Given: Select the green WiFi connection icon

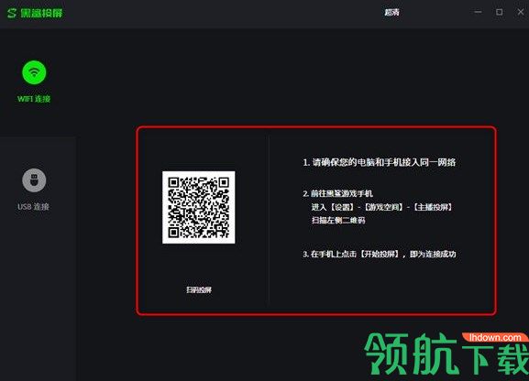Looking at the screenshot, I should point(34,72).
